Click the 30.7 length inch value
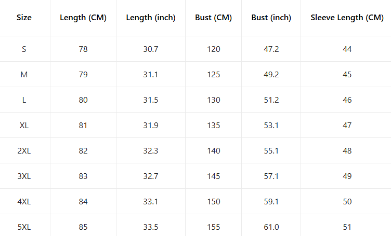Screen dimensions: 391x236 pyautogui.click(x=151, y=49)
